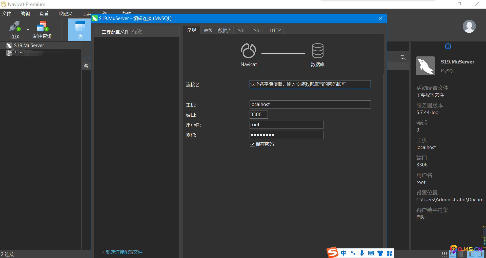Screen dimensions: 486x258
Task: Open the IME soft keyboard icon
Action: pyautogui.click(x=371, y=253)
